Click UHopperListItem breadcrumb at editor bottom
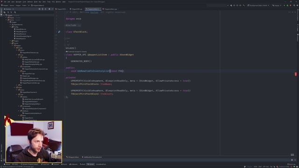Screen dimensions: 299x168 click(x=73, y=157)
